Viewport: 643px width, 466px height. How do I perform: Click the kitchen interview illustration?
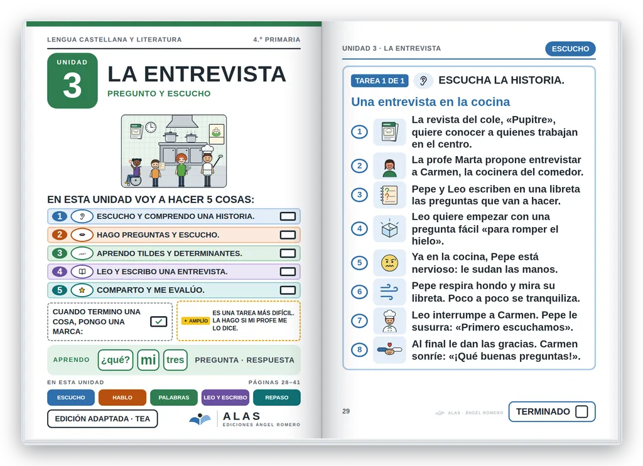pyautogui.click(x=174, y=151)
